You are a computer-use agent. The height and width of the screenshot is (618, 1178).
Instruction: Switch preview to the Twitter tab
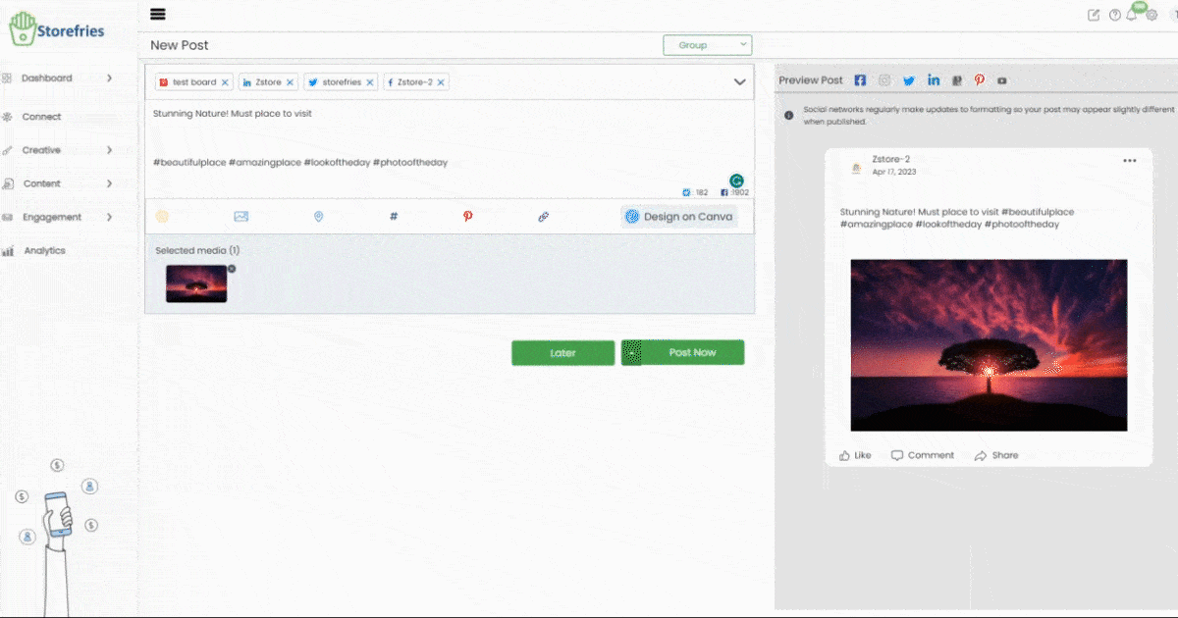[x=909, y=80]
